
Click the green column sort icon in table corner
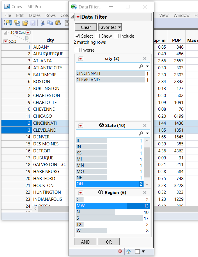pyautogui.click(x=27, y=38)
